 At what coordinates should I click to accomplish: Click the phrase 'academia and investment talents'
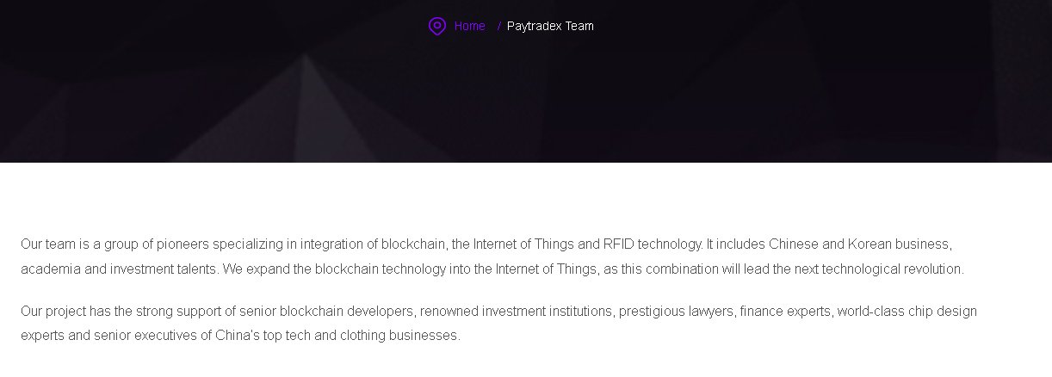coord(119,269)
